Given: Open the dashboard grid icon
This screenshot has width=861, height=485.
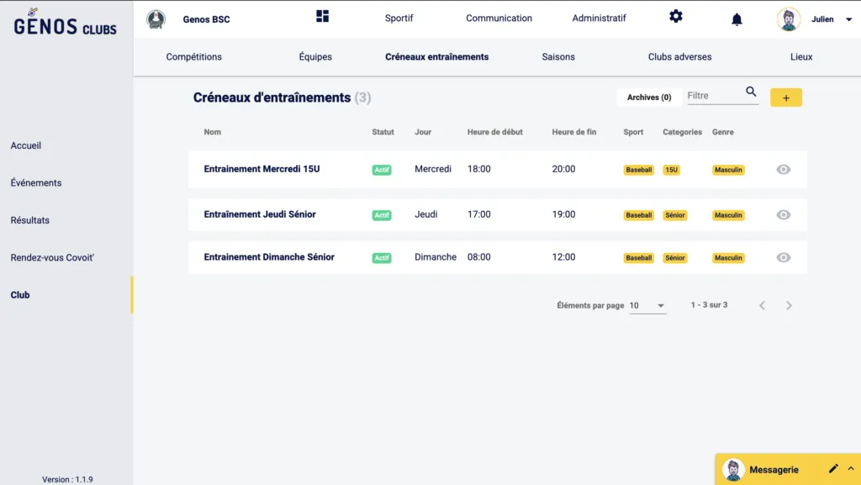Looking at the screenshot, I should coord(323,17).
